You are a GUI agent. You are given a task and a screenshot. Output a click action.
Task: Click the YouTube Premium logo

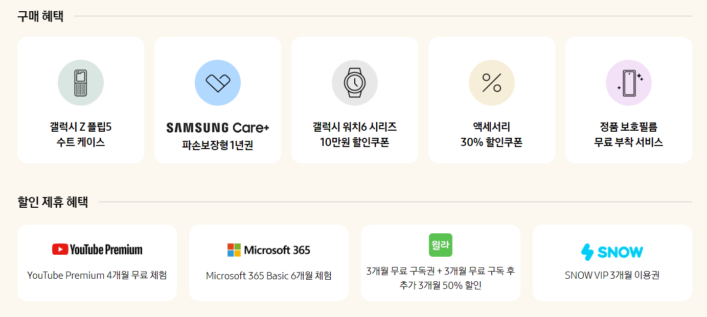click(97, 249)
